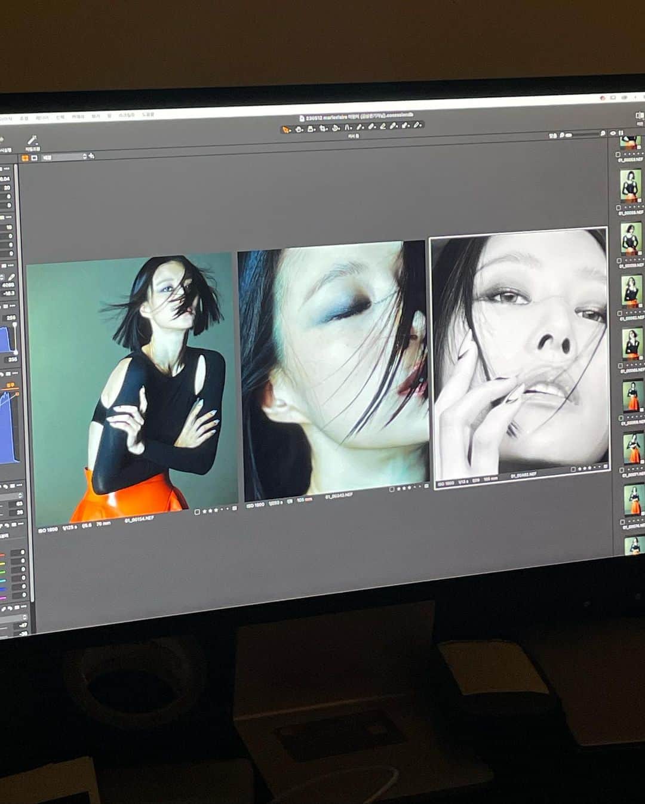
Task: Open the 스크립트 menu
Action: 127,115
